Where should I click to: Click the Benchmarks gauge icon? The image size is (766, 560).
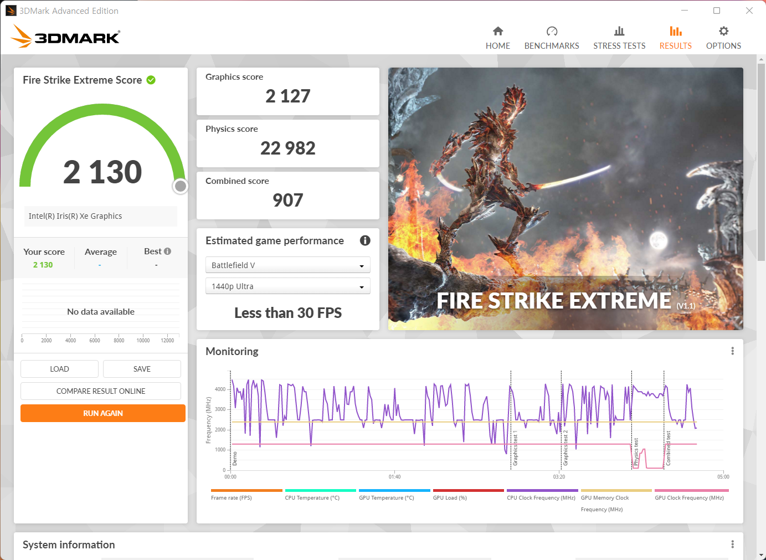click(x=552, y=31)
